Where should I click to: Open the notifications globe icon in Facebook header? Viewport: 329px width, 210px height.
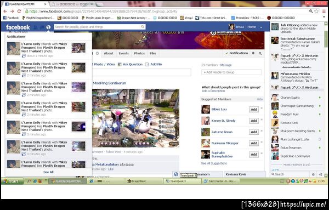click(x=48, y=27)
